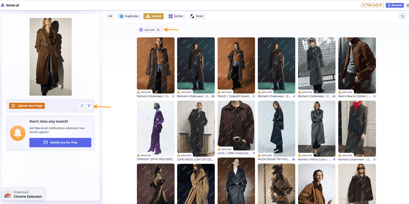Image resolution: width=409 pixels, height=204 pixels.
Task: Click the Notify me for free button
Action: (x=60, y=142)
